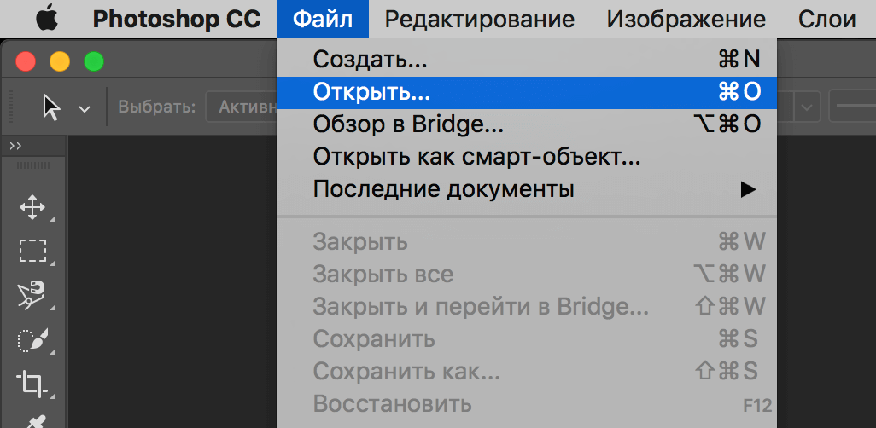Expand the 'Последние документы' submenu

tap(748, 189)
